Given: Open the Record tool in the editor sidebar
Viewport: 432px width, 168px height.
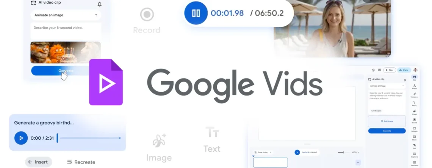Looking at the screenshot, I should pos(414,120).
